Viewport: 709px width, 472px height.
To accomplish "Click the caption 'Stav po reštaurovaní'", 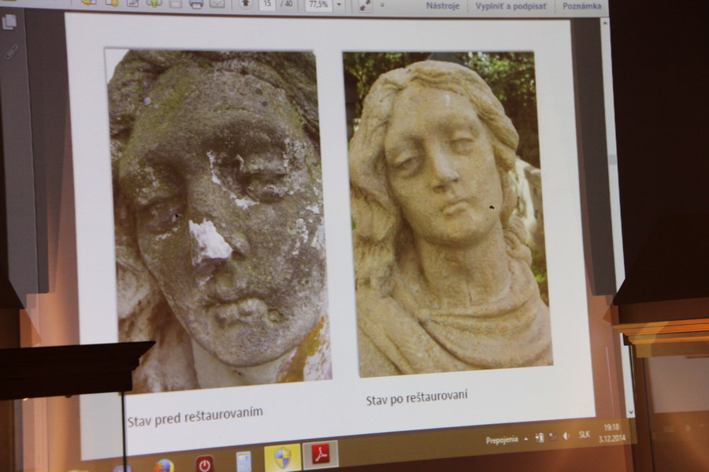I will click(417, 398).
